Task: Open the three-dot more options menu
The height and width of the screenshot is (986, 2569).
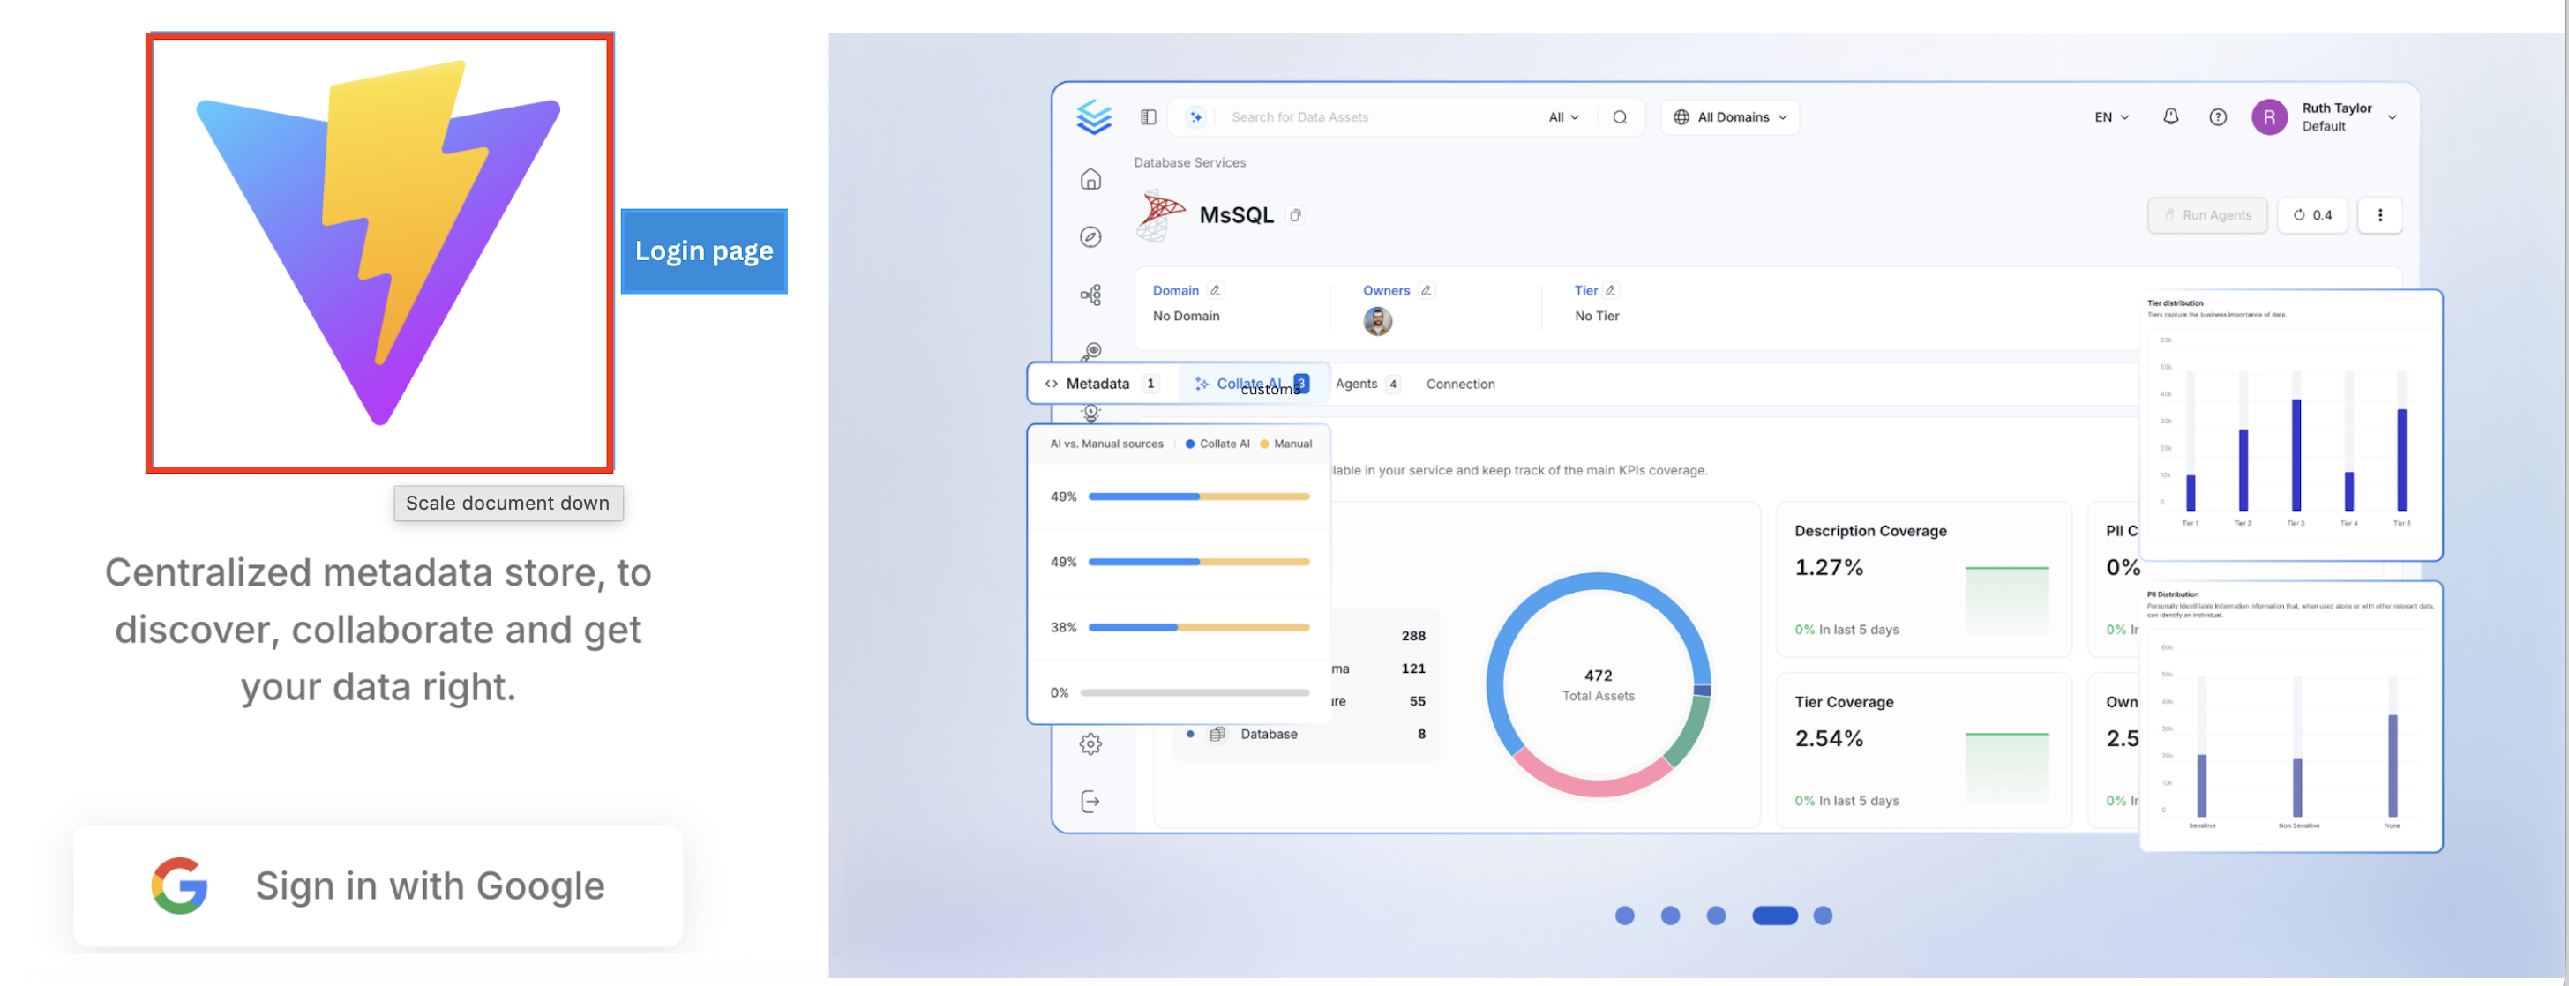Action: point(2379,215)
